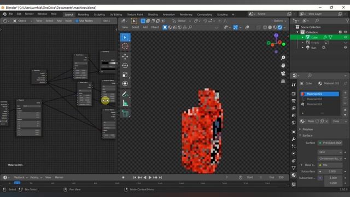Switch to rendered viewport shading

coord(279,27)
